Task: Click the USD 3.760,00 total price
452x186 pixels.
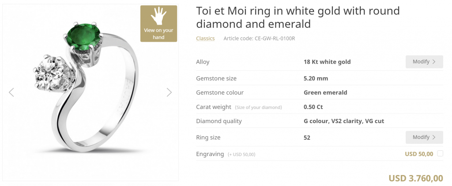Action: 416,178
